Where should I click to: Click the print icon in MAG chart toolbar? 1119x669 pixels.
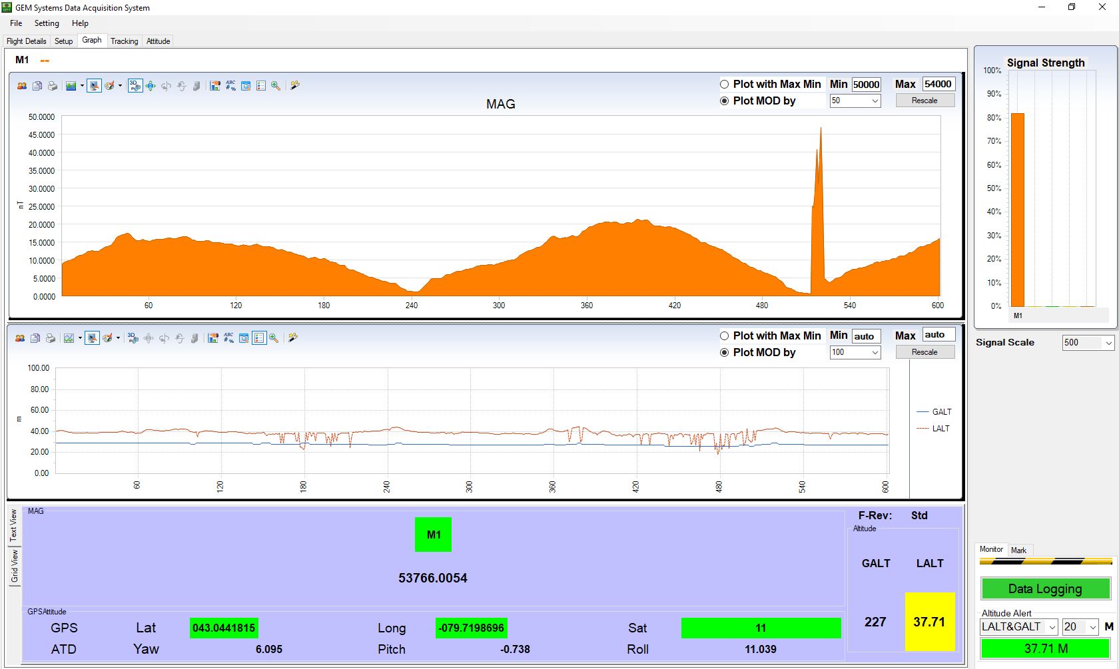pyautogui.click(x=53, y=86)
